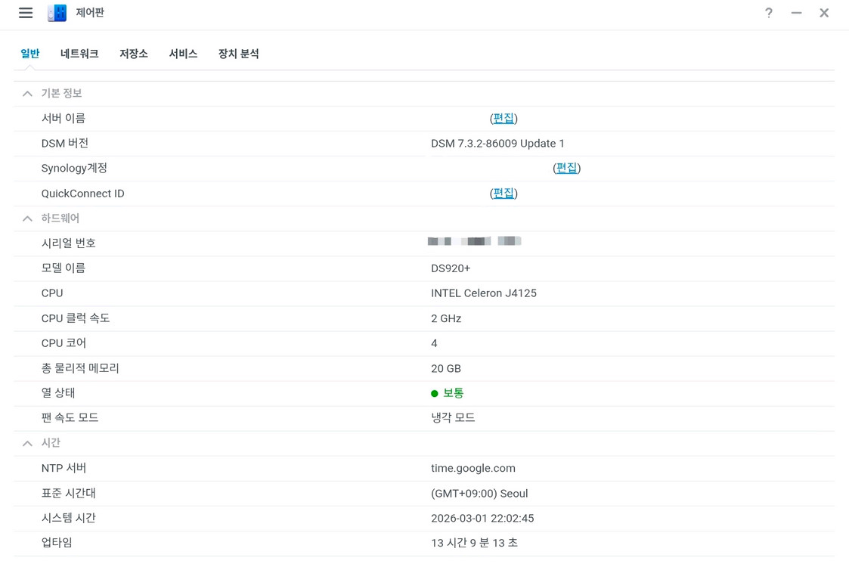Click the time.google.com NTP server value
This screenshot has height=567, width=849.
pyautogui.click(x=473, y=468)
